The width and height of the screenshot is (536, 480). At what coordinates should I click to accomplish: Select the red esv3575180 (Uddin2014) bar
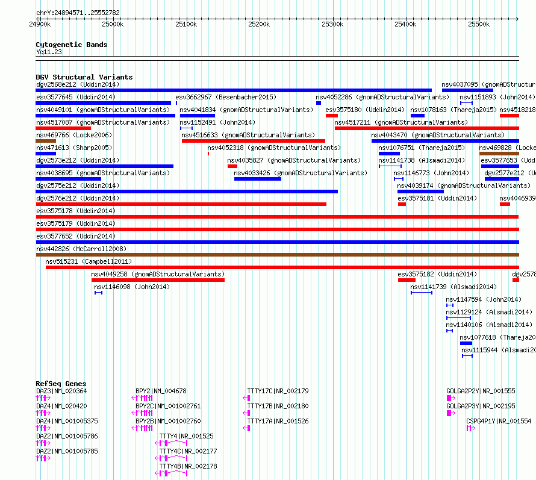pos(332,116)
